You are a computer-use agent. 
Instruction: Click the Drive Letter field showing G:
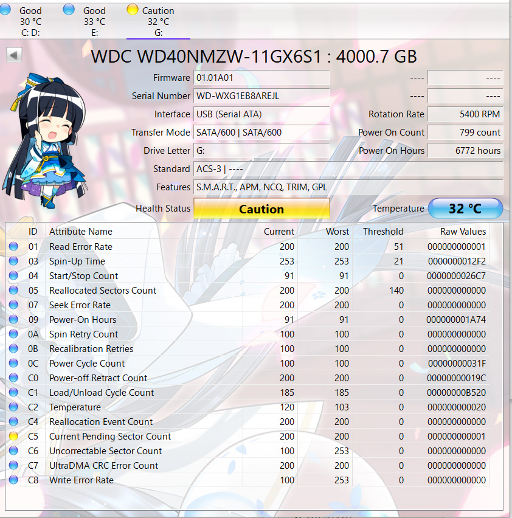[261, 151]
